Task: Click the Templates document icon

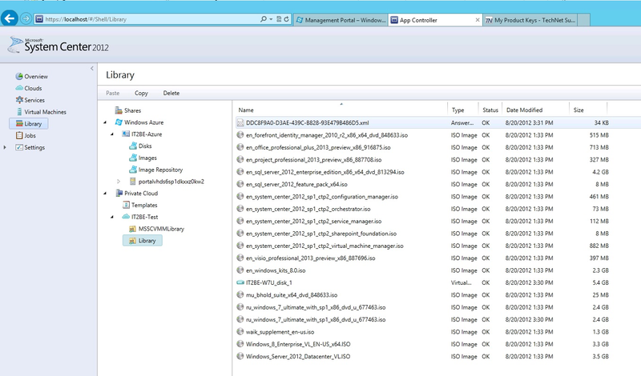Action: pos(126,205)
